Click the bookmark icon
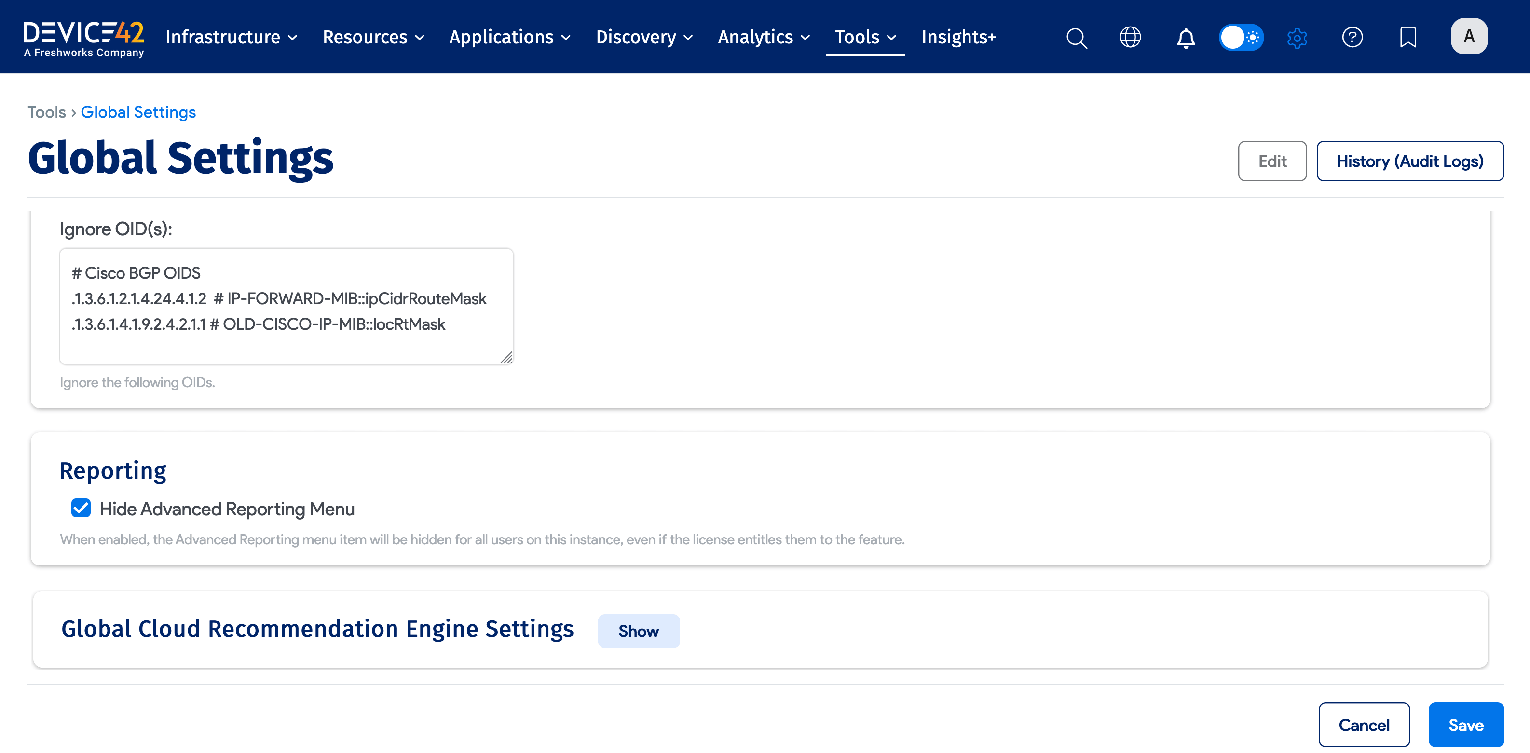This screenshot has height=753, width=1530. 1407,38
